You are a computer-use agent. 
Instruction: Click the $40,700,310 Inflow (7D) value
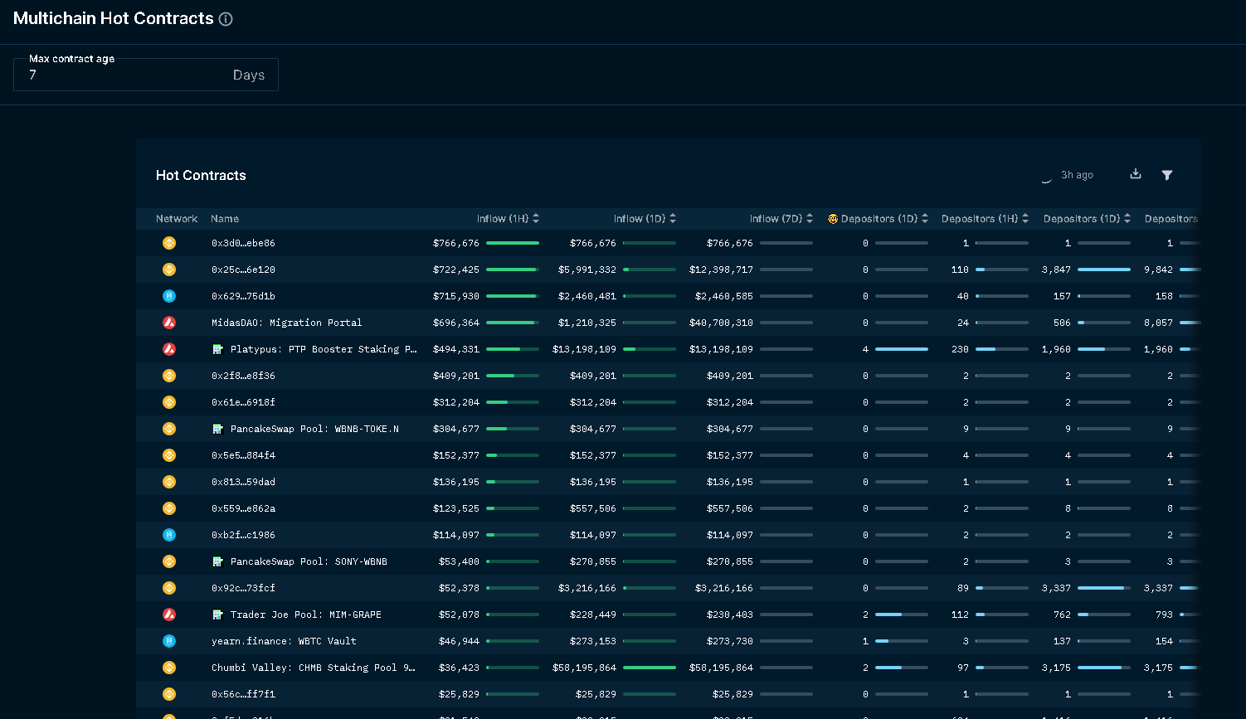pyautogui.click(x=721, y=323)
